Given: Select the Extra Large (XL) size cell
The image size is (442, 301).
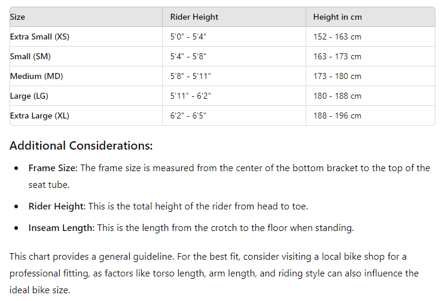Looking at the screenshot, I should coord(39,116).
